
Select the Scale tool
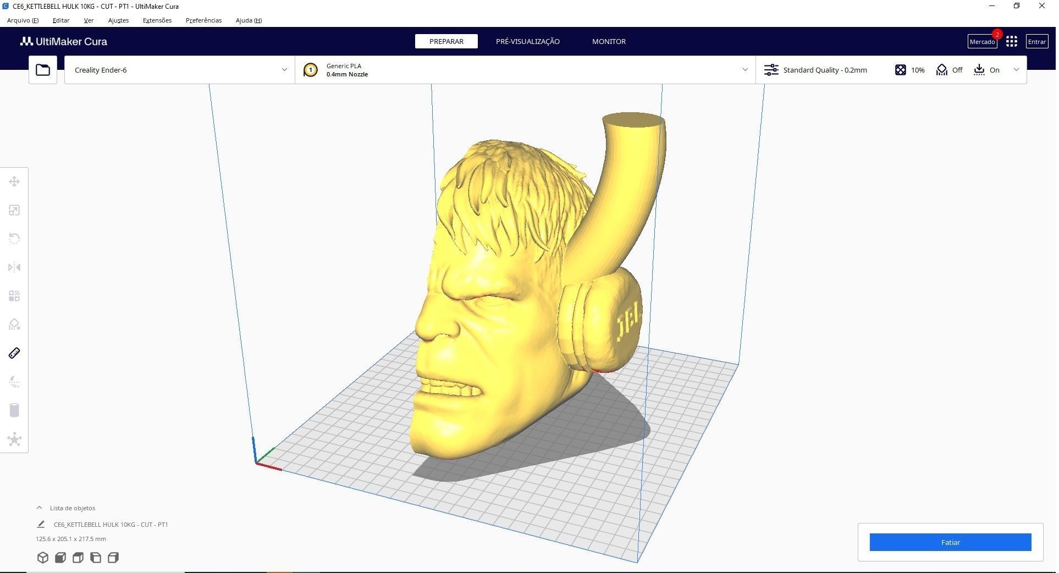pyautogui.click(x=14, y=210)
